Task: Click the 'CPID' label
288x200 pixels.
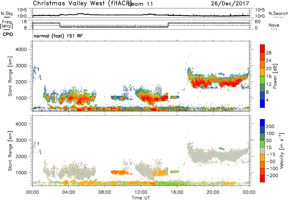Action: (x=8, y=34)
